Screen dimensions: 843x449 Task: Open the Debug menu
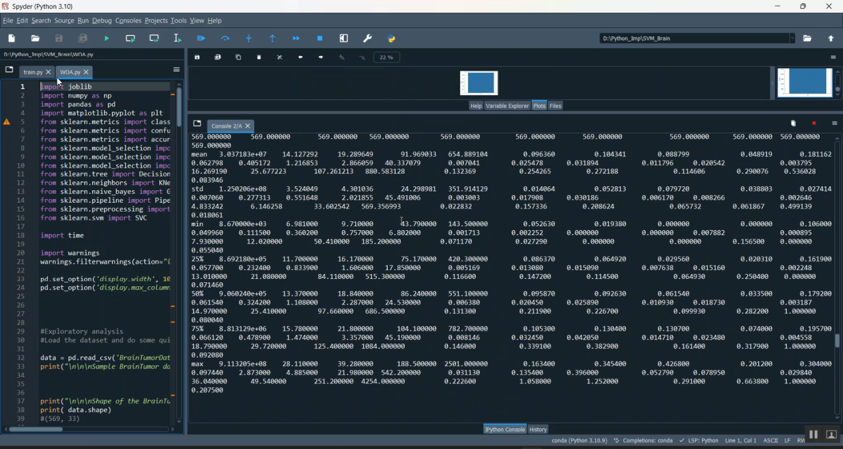pos(102,21)
